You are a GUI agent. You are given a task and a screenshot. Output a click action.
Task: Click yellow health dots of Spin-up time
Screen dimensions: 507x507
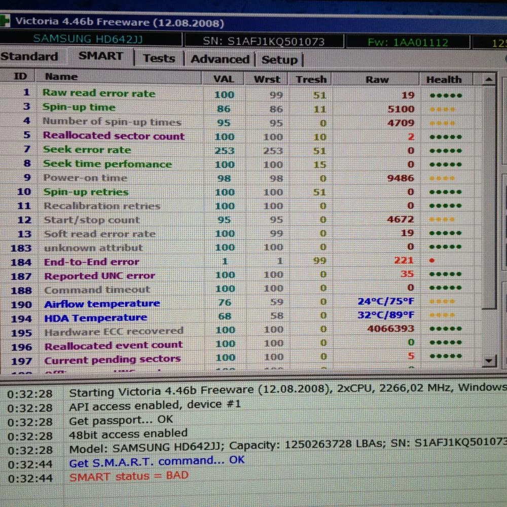(x=442, y=110)
